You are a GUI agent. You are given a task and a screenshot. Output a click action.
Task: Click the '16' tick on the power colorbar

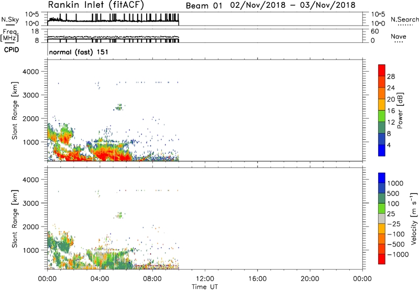pyautogui.click(x=391, y=111)
